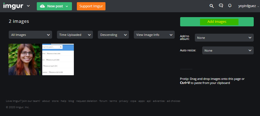The height and width of the screenshot is (116, 260).
Task: Open the search magnifier icon
Action: 211,6
